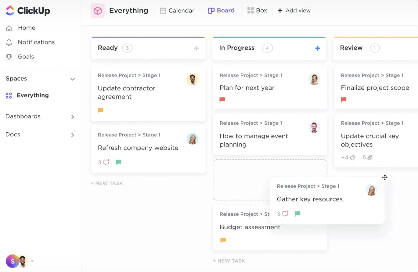Image resolution: width=418 pixels, height=272 pixels.
Task: Open the Notifications bell icon
Action: (9, 42)
